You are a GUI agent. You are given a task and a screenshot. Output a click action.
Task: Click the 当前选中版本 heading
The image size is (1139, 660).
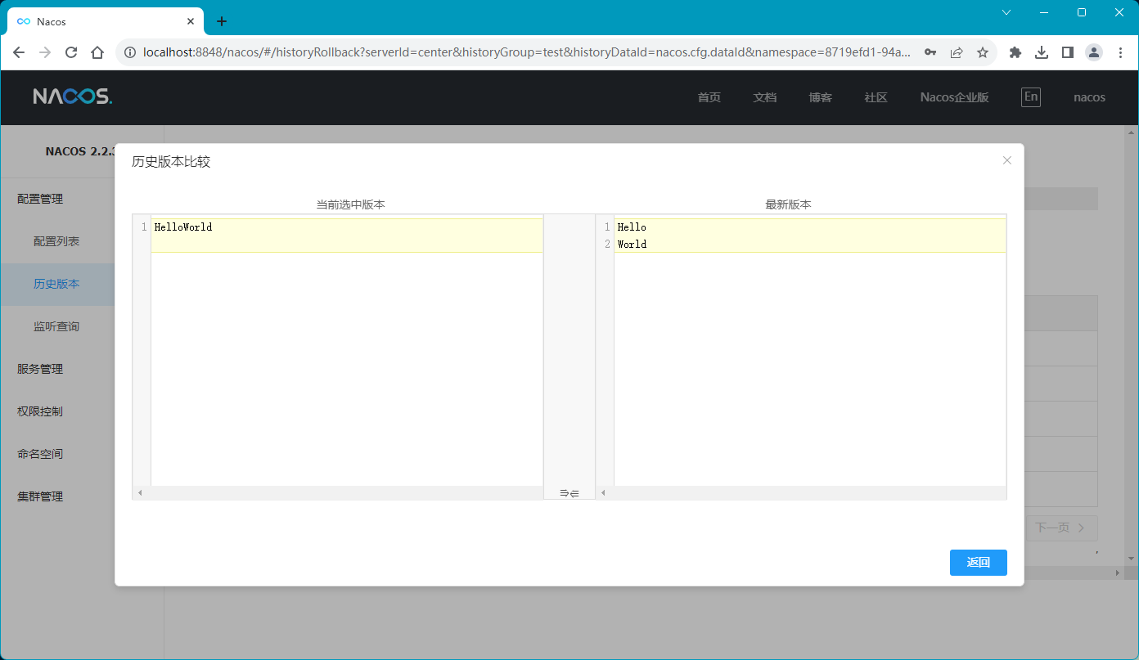coord(350,204)
